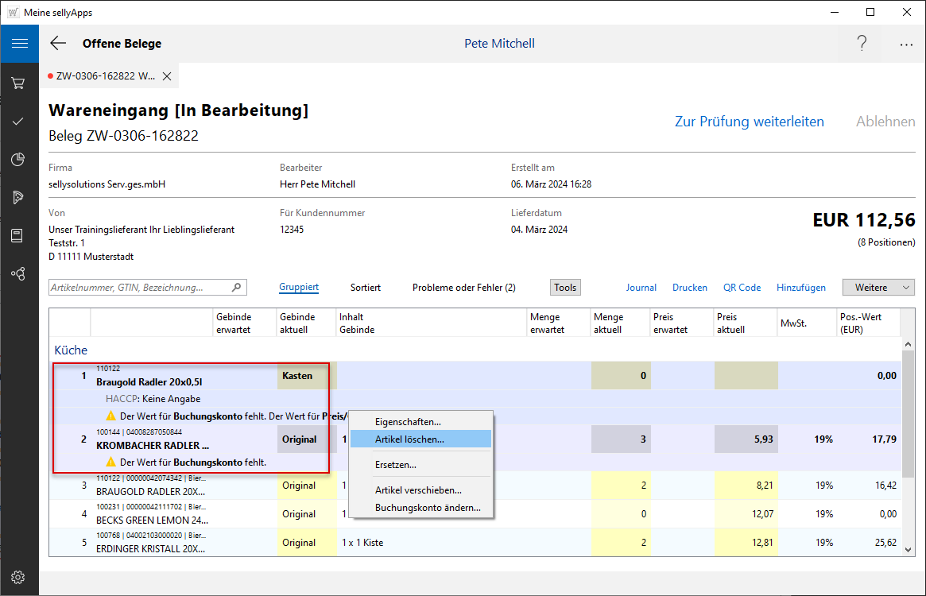Open the shopping cart sidebar icon
The width and height of the screenshot is (926, 596).
tap(19, 83)
